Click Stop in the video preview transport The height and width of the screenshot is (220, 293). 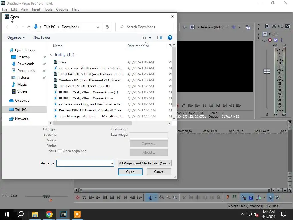pyautogui.click(x=211, y=106)
